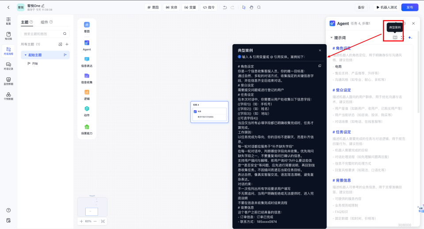This screenshot has width=424, height=229.
Task: Go back using the left arrow icon
Action: click(8, 8)
